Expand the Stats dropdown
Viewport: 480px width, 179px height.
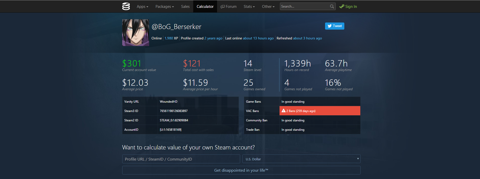[x=249, y=7]
